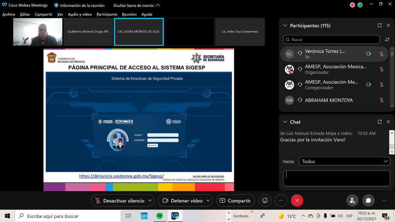Viewport: 395px width, 222px height.
Task: Click ABRAHAM MONTOYA muted microphone icon
Action: (x=382, y=100)
